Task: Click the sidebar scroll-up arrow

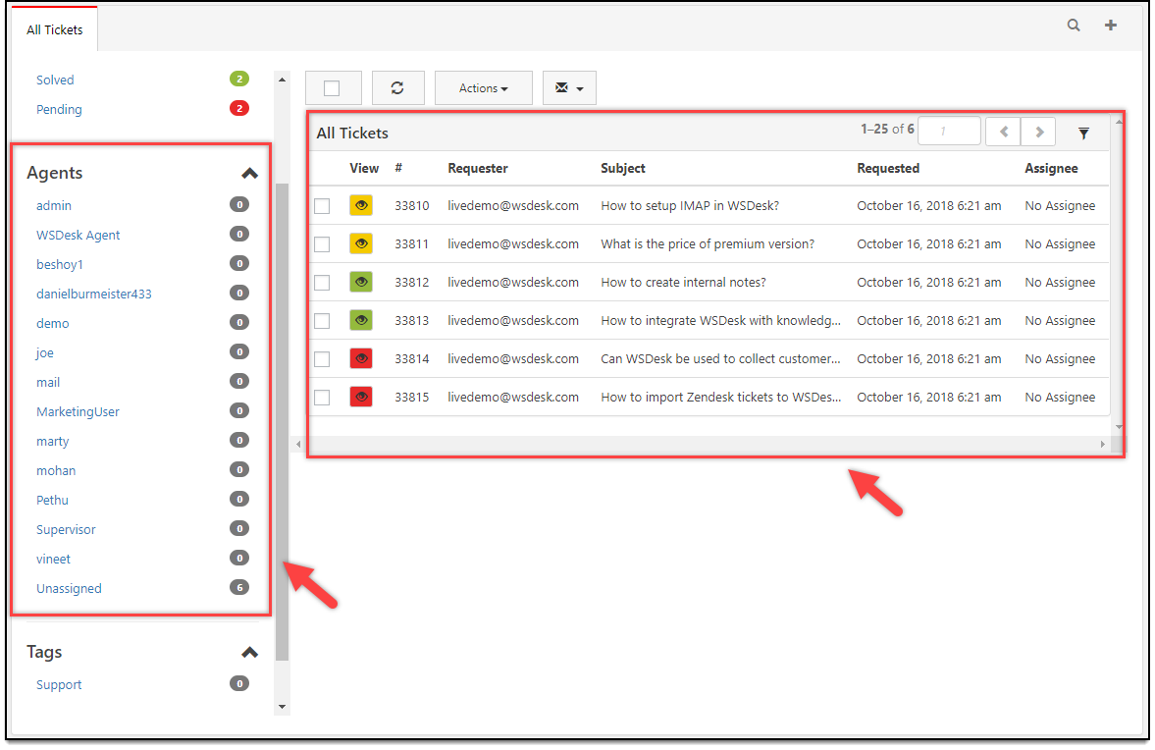Action: [282, 80]
